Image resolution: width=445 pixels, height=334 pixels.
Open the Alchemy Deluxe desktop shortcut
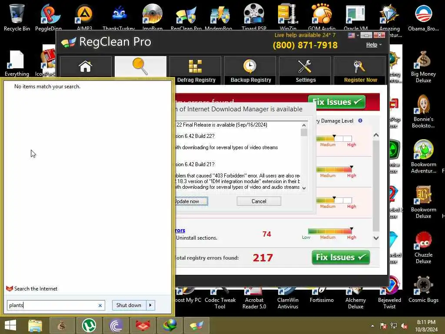point(355,298)
